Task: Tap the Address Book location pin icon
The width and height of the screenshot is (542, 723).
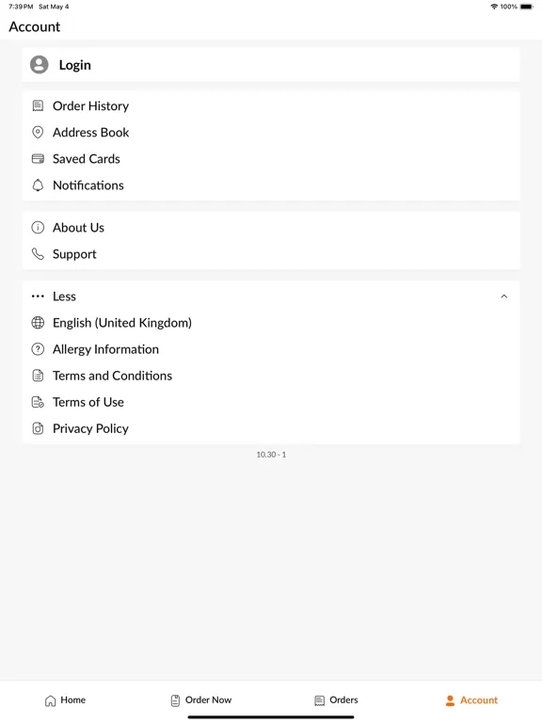Action: pyautogui.click(x=38, y=133)
